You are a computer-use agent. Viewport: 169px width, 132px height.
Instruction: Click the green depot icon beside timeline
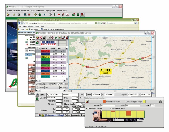(x=37, y=42)
